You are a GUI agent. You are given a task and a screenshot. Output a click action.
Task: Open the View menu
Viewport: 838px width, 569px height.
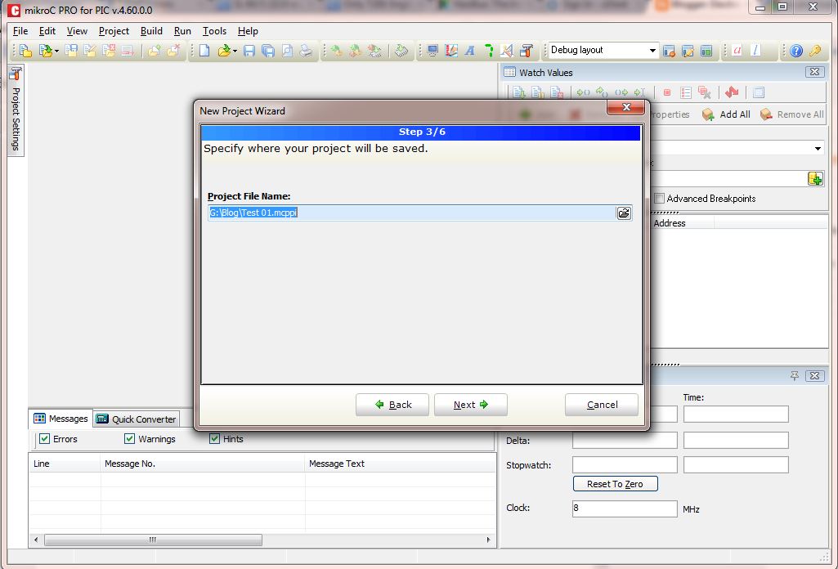tap(77, 31)
